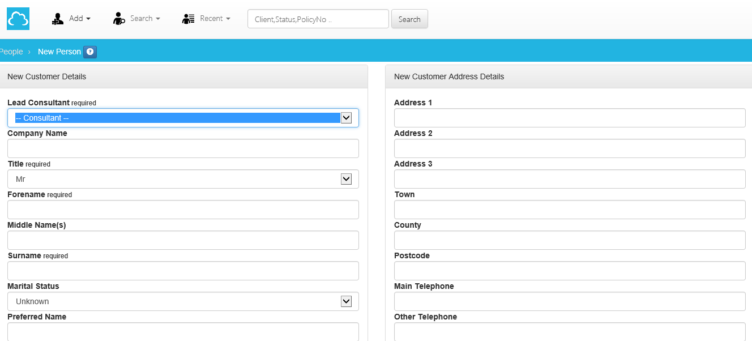
Task: Click the help question mark icon
Action: (x=90, y=52)
